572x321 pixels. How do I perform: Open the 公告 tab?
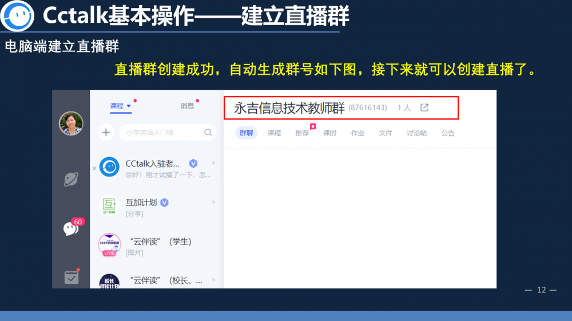click(448, 133)
